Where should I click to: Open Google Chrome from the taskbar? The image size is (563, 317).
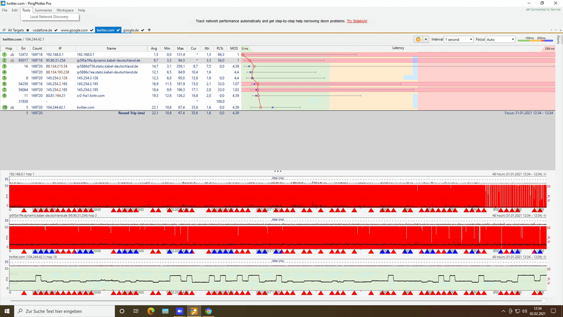point(209,311)
